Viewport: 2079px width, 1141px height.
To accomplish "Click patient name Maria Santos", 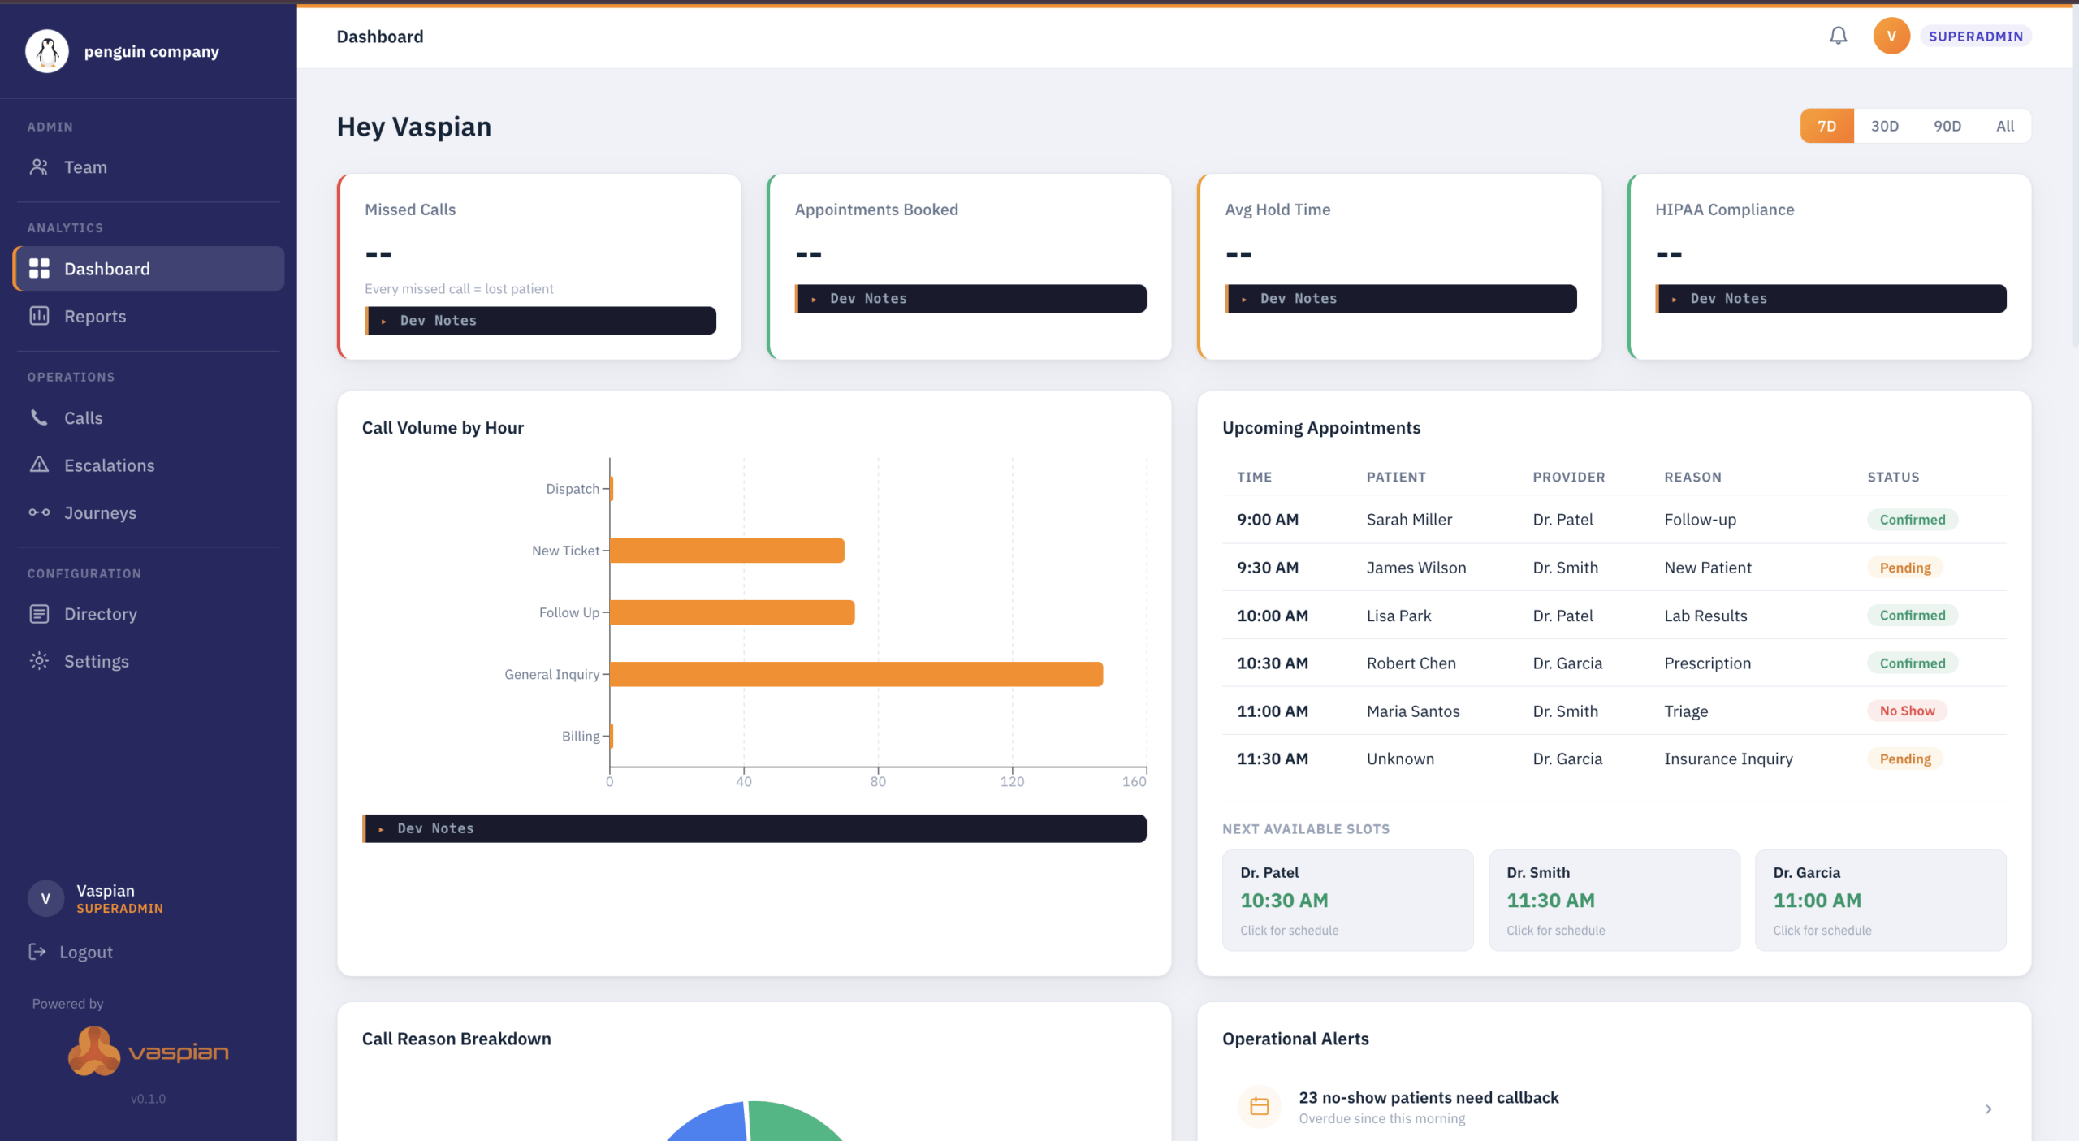I will pyautogui.click(x=1413, y=711).
